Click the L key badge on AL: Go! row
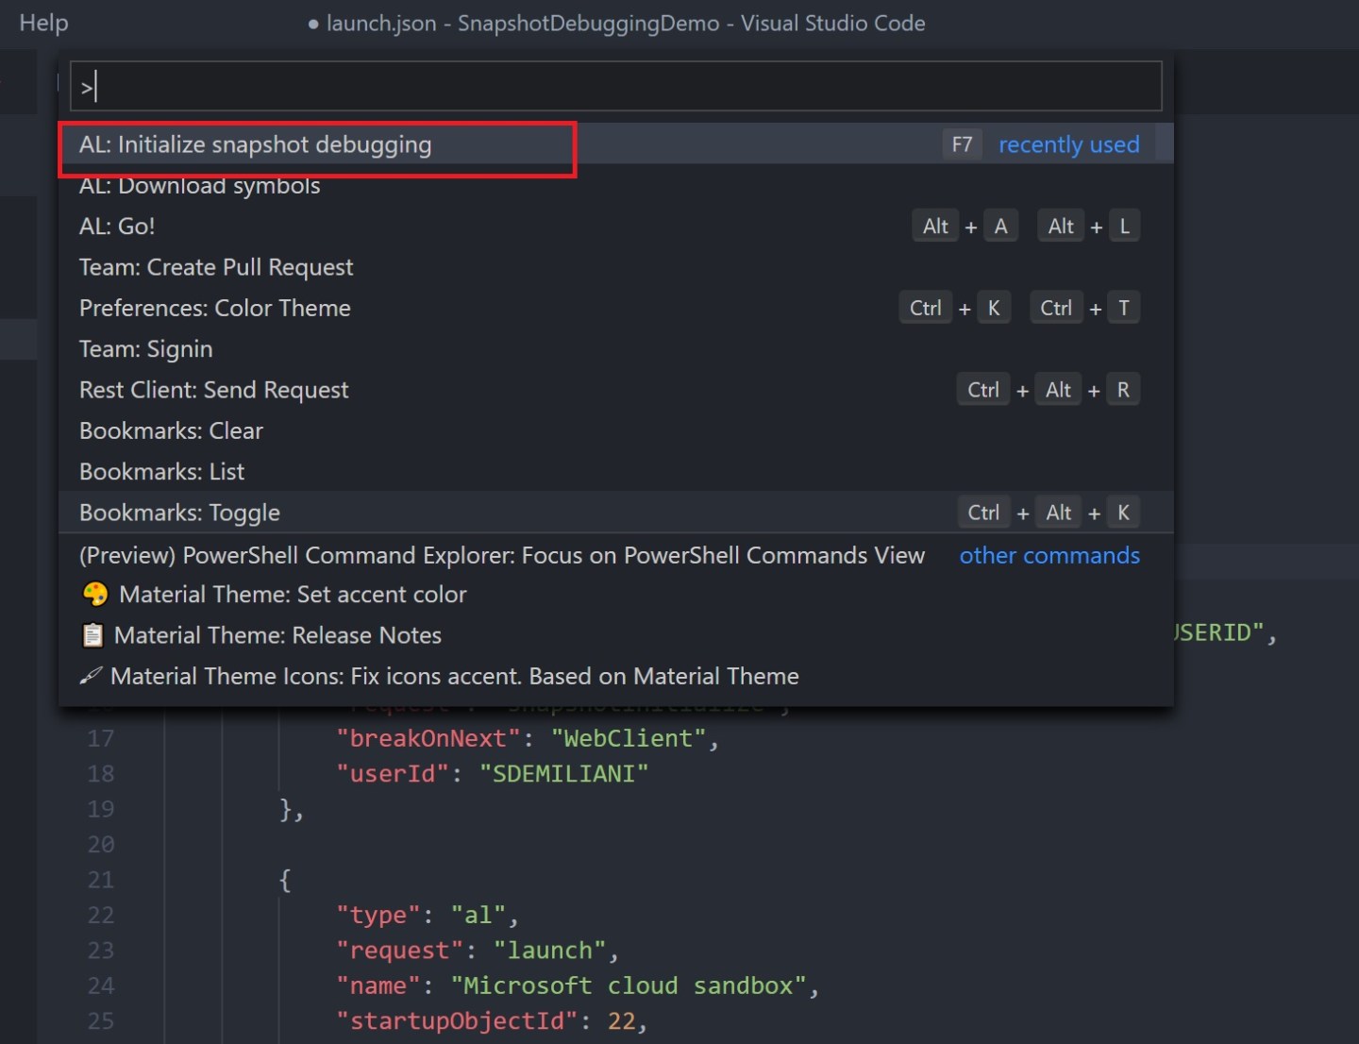The width and height of the screenshot is (1359, 1044). coord(1124,227)
